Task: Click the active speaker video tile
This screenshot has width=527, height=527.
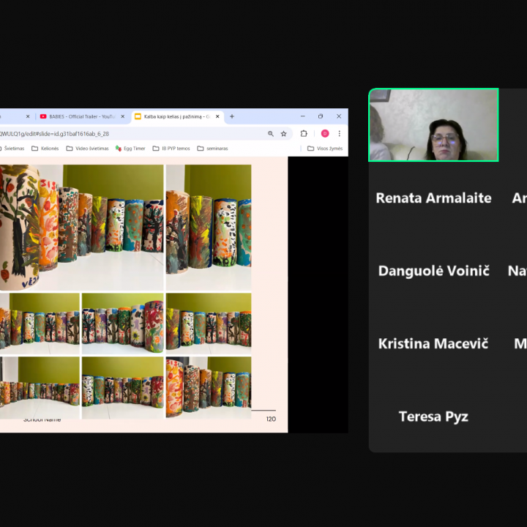Action: pos(433,125)
